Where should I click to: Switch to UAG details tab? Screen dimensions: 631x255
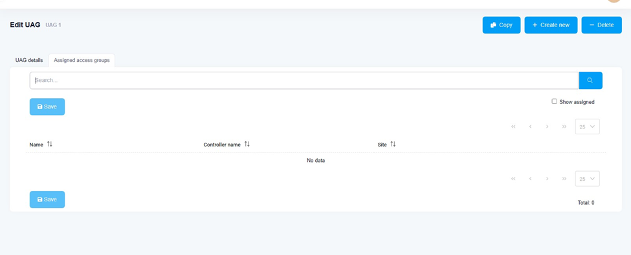click(x=29, y=60)
